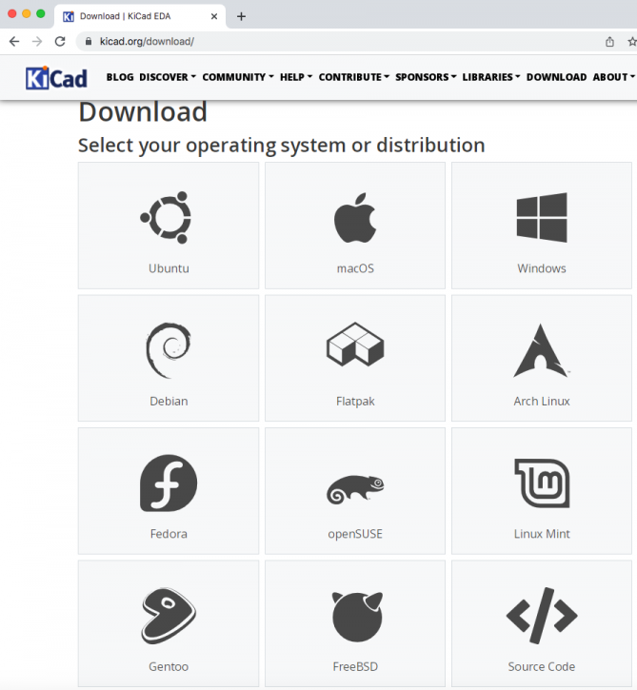Open the HELP dropdown menu
This screenshot has height=690, width=637.
coord(296,77)
